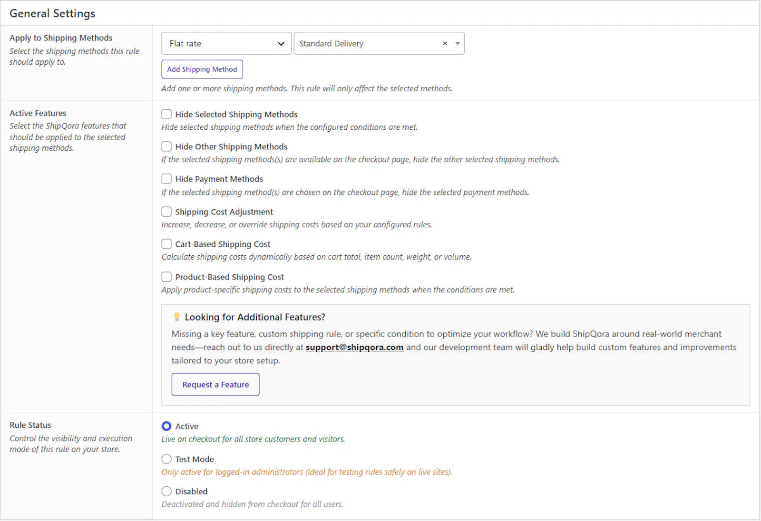Click the Add one or more shipping methods hint
Screen dimensions: 761x521
pyautogui.click(x=307, y=88)
